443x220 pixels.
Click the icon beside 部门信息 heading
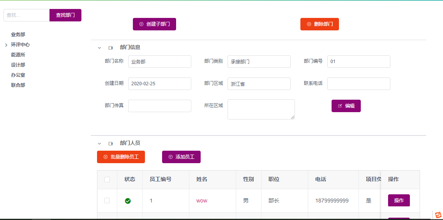point(111,48)
